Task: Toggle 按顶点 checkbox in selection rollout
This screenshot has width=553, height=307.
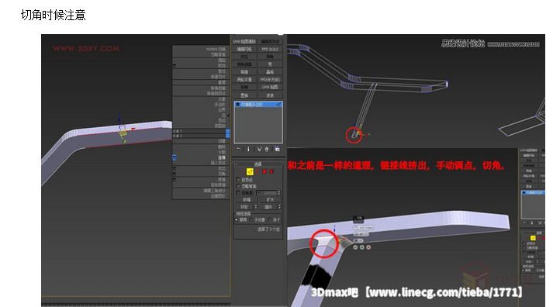Action: (x=238, y=180)
